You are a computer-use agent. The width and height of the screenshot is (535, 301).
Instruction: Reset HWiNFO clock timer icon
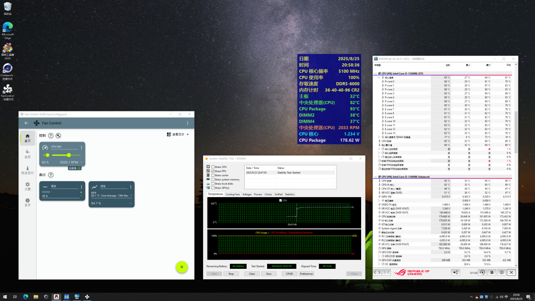point(482,272)
